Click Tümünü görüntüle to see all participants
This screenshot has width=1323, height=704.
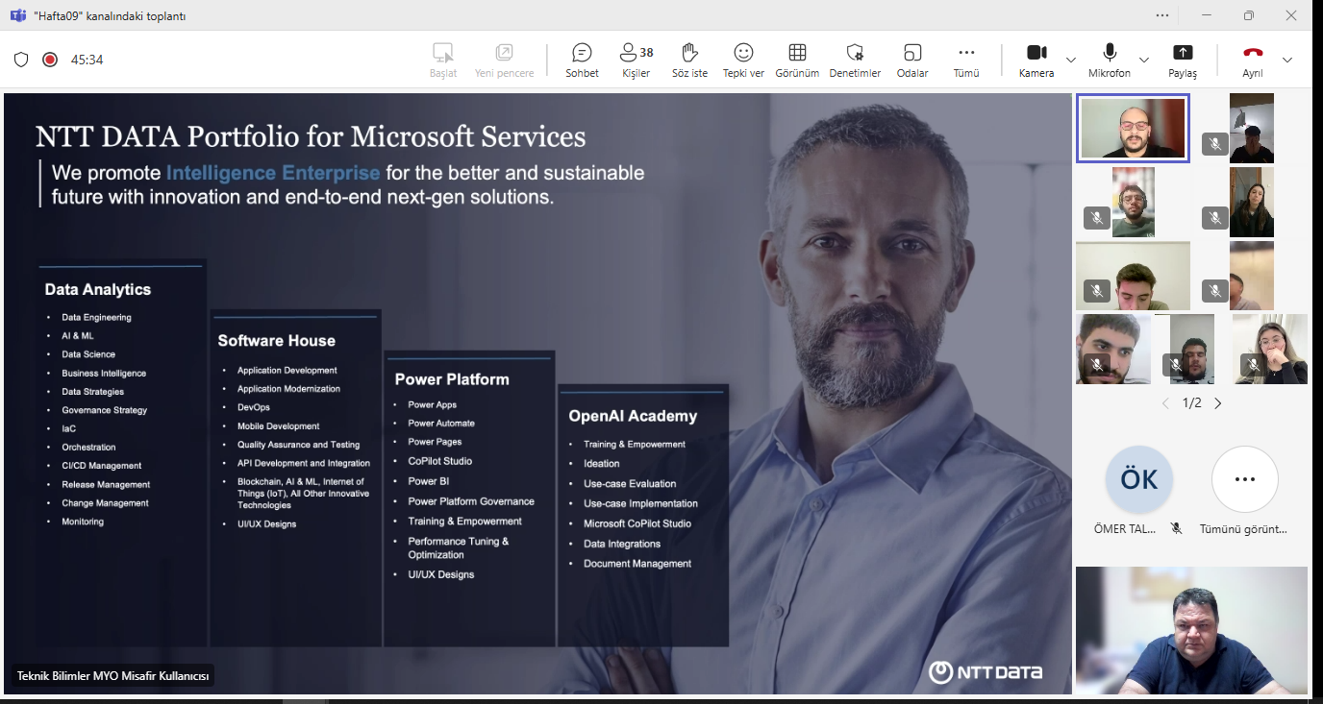coord(1244,479)
